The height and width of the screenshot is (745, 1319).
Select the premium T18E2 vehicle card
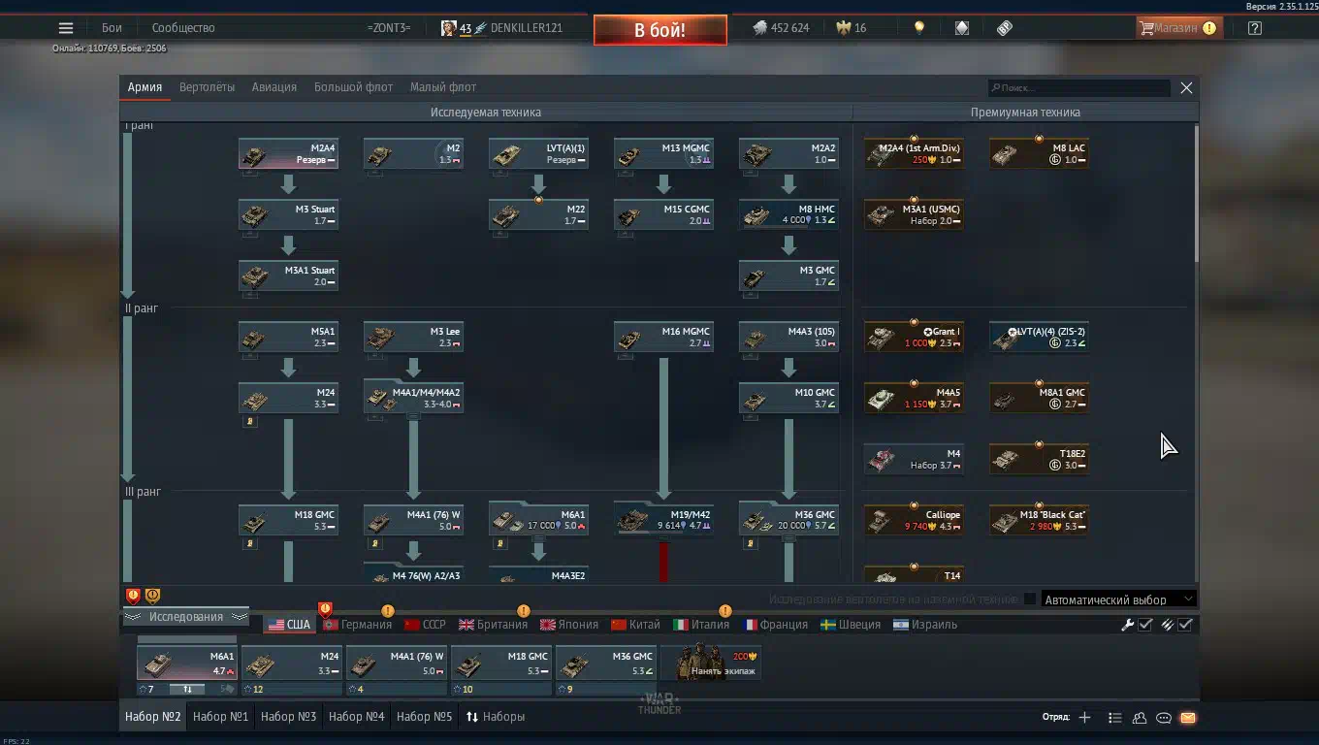[x=1039, y=459]
